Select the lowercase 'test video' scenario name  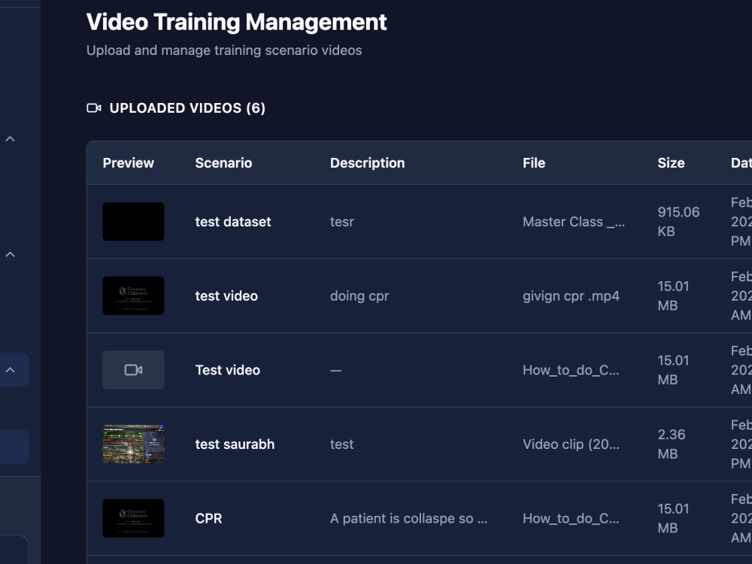click(x=226, y=296)
